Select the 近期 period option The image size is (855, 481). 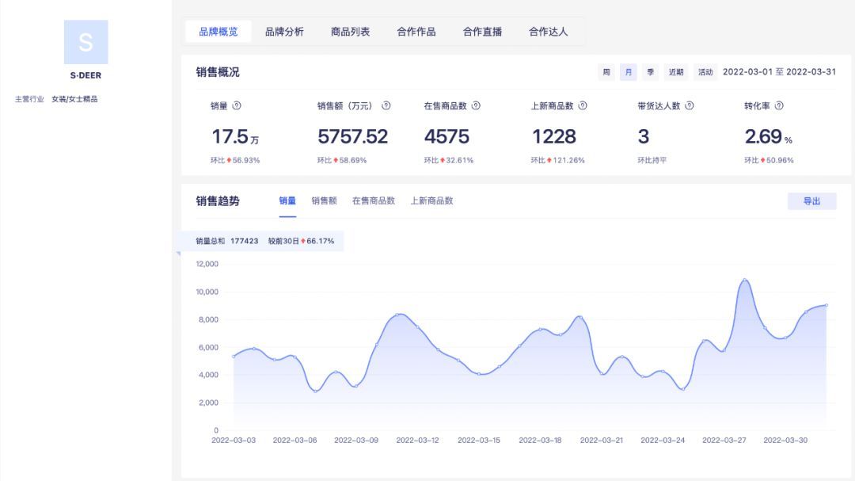tap(677, 71)
